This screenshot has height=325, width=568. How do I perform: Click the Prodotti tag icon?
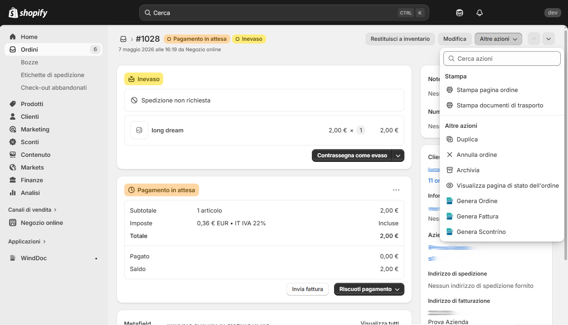[13, 104]
